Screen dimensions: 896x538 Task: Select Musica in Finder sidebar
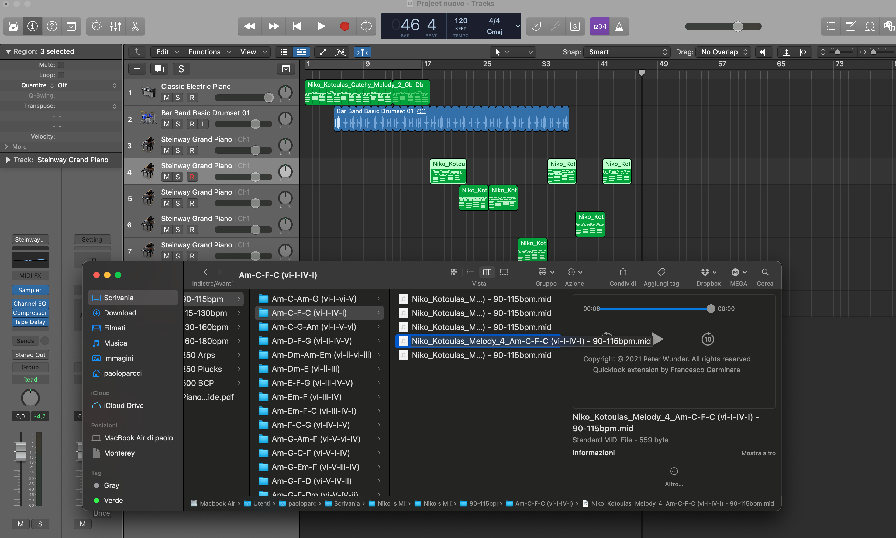[x=133, y=343]
